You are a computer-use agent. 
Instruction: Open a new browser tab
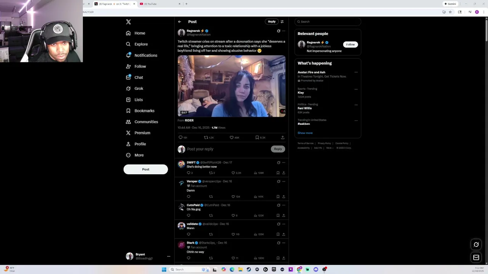(186, 4)
